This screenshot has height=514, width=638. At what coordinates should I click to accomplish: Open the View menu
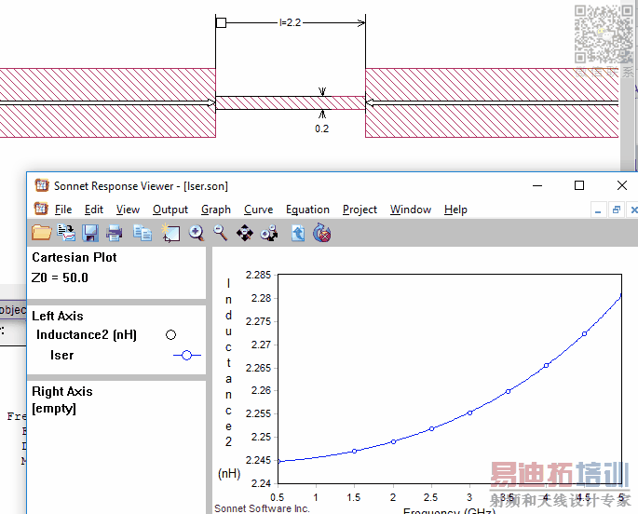click(x=128, y=210)
